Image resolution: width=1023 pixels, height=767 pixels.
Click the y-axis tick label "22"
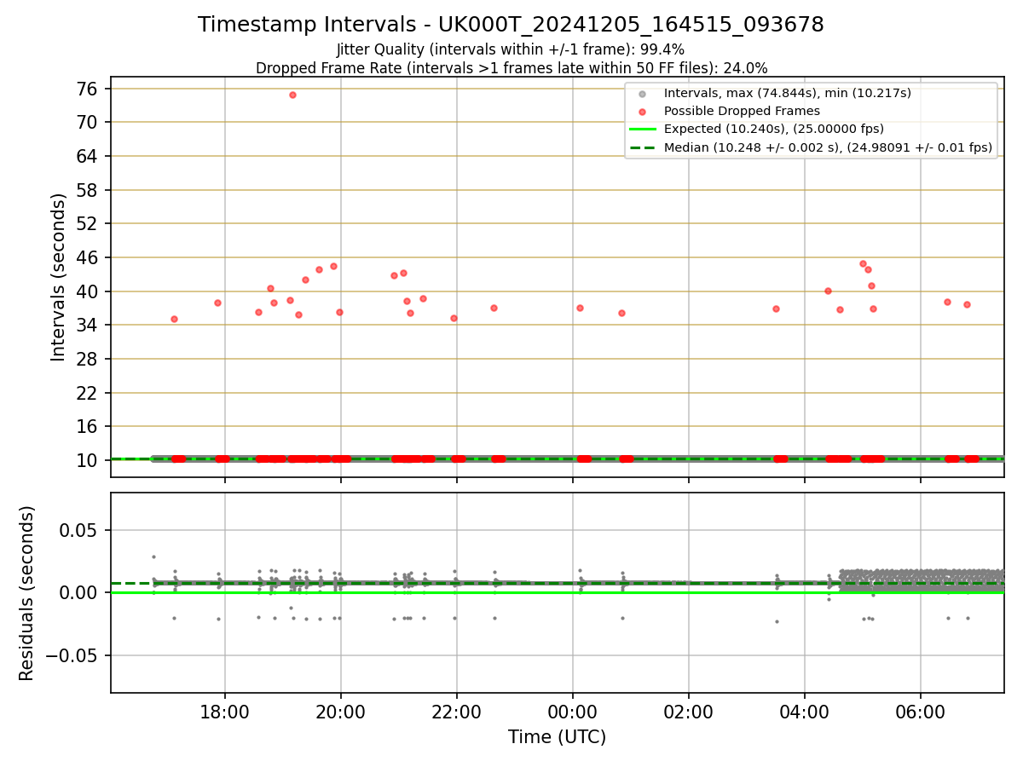pyautogui.click(x=89, y=393)
